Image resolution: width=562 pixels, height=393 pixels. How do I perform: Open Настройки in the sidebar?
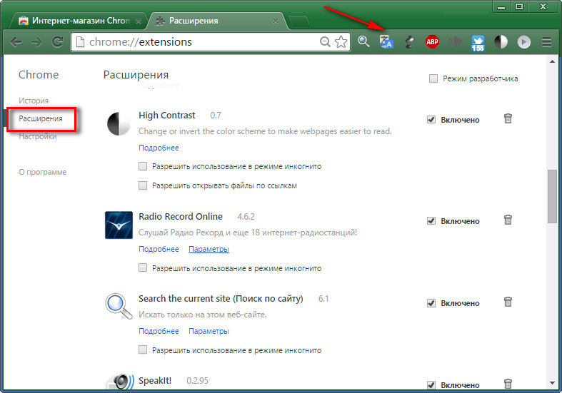click(38, 136)
